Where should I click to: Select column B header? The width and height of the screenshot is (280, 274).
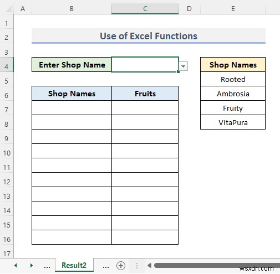[x=72, y=9]
